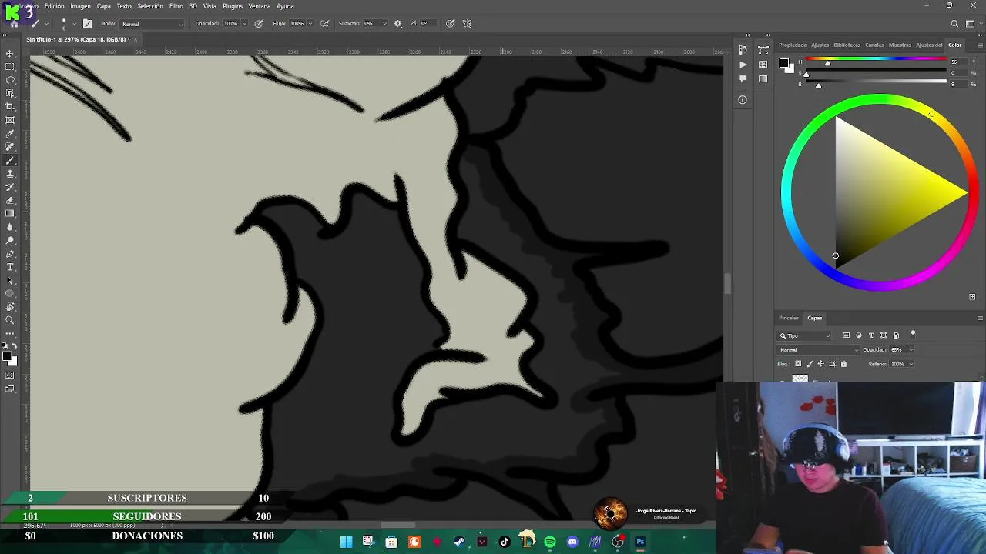Select the Hand tool
This screenshot has height=554, width=986.
10,307
